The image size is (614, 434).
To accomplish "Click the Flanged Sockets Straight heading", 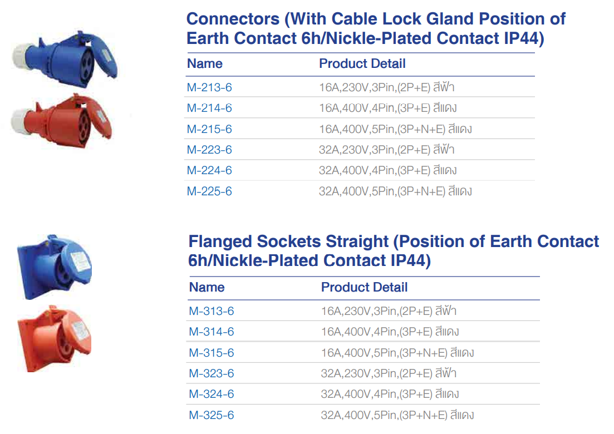I will 394,251.
